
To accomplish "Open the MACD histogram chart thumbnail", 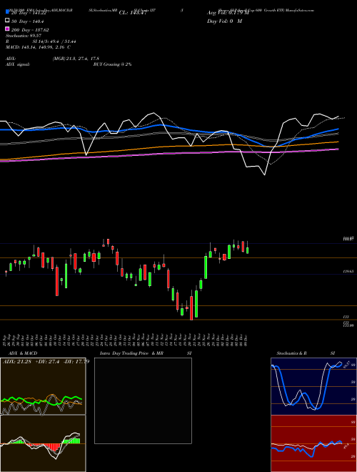I will click(43, 443).
